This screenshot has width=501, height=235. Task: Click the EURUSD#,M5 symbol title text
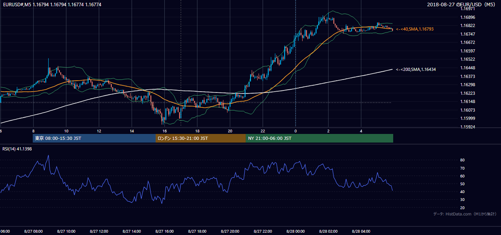[16, 5]
